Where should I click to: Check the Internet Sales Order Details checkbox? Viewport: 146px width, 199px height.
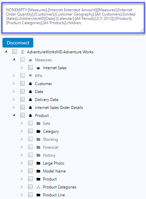[22, 107]
